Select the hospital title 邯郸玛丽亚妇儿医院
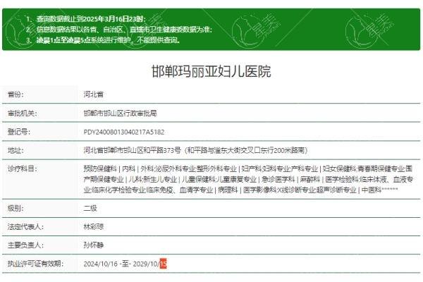 tap(211, 71)
